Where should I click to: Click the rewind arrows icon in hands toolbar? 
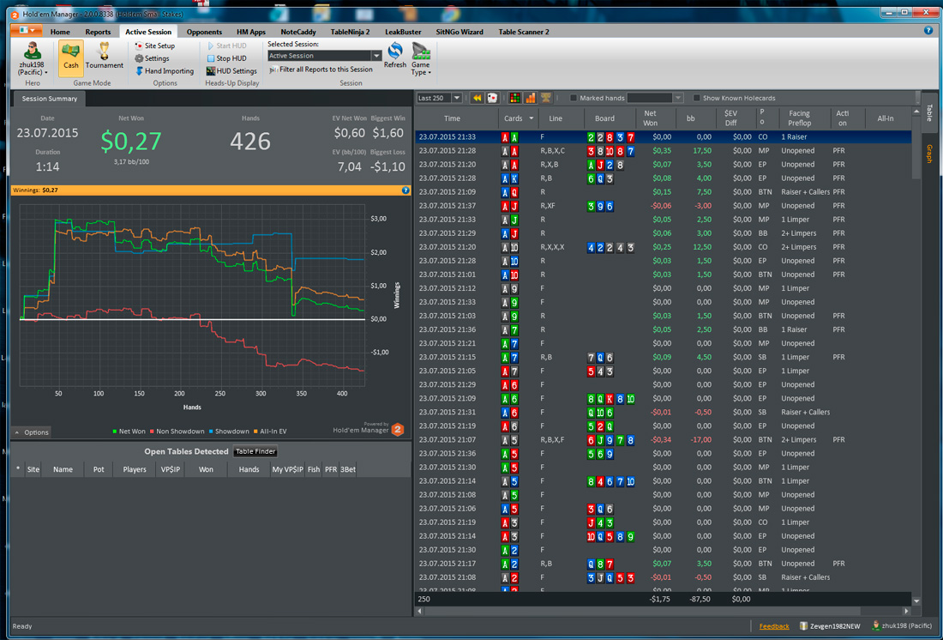point(477,98)
